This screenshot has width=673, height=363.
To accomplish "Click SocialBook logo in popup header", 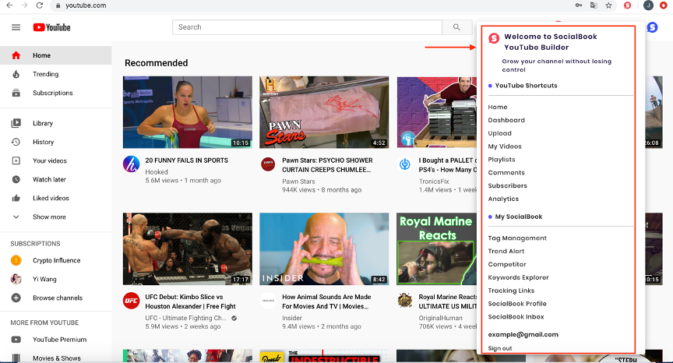I will coord(494,39).
